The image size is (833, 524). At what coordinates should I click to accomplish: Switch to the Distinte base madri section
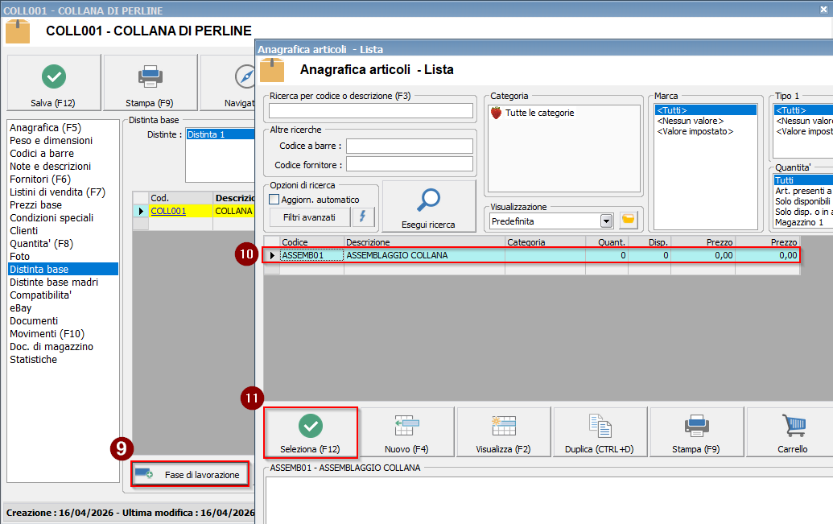pos(54,283)
